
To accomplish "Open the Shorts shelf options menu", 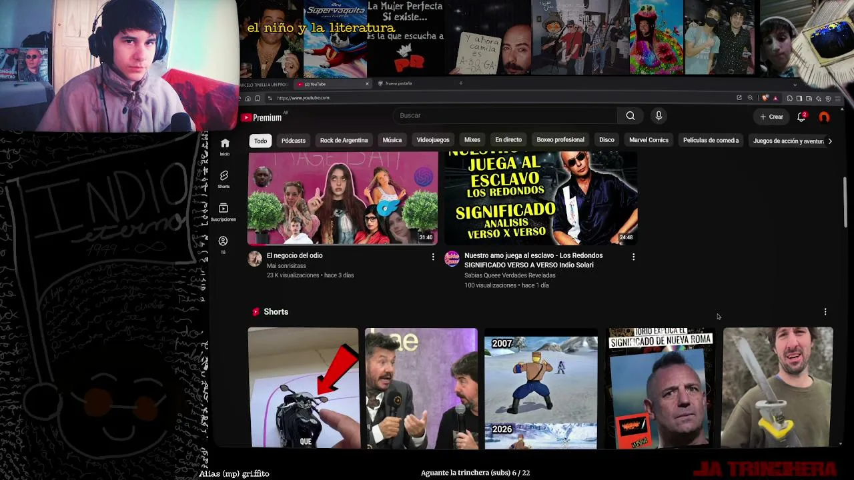I will coord(825,312).
